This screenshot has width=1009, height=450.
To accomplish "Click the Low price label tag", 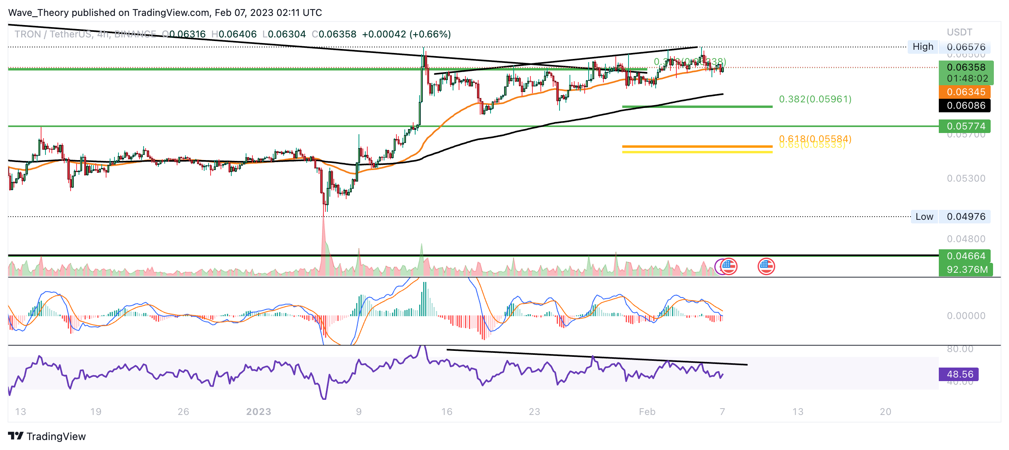I will (924, 217).
